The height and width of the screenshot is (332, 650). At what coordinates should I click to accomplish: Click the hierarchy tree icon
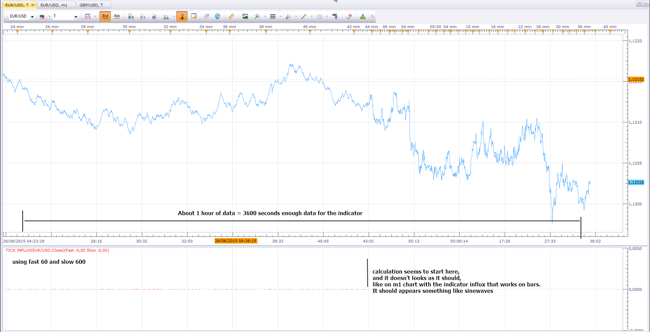pos(363,16)
